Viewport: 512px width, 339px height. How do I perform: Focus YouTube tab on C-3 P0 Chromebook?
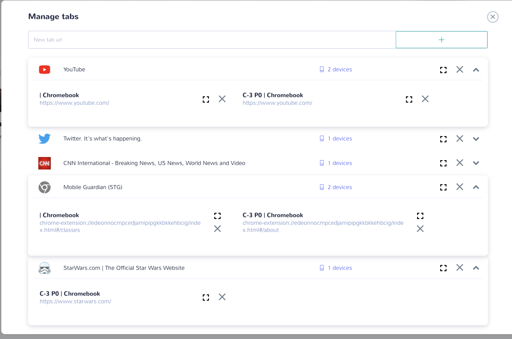(409, 99)
